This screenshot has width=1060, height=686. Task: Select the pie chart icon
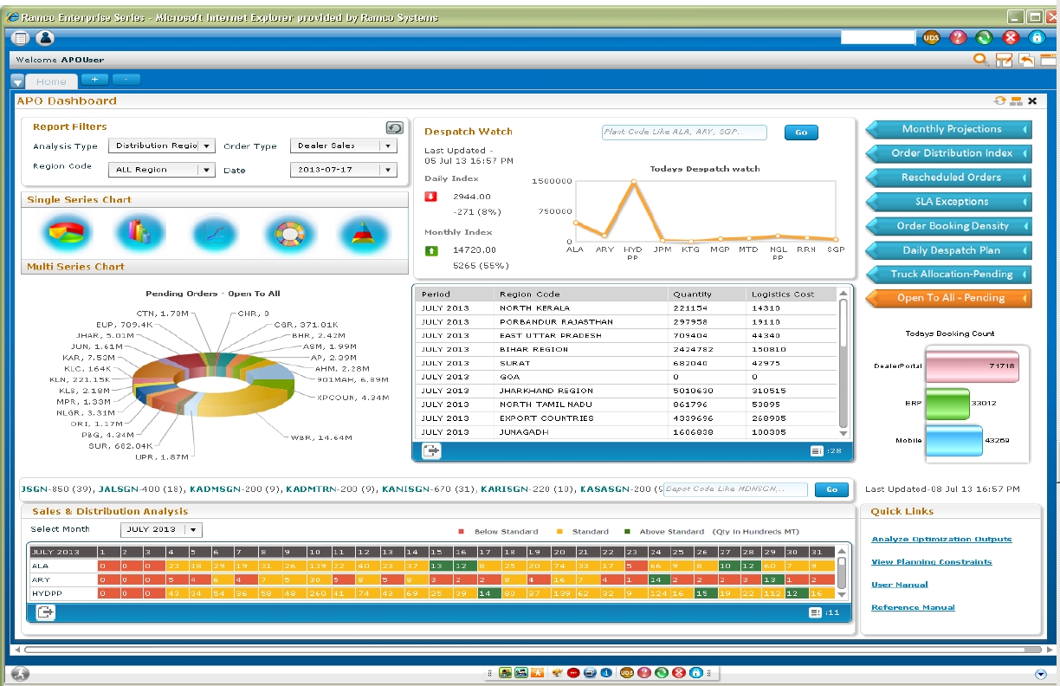[66, 233]
